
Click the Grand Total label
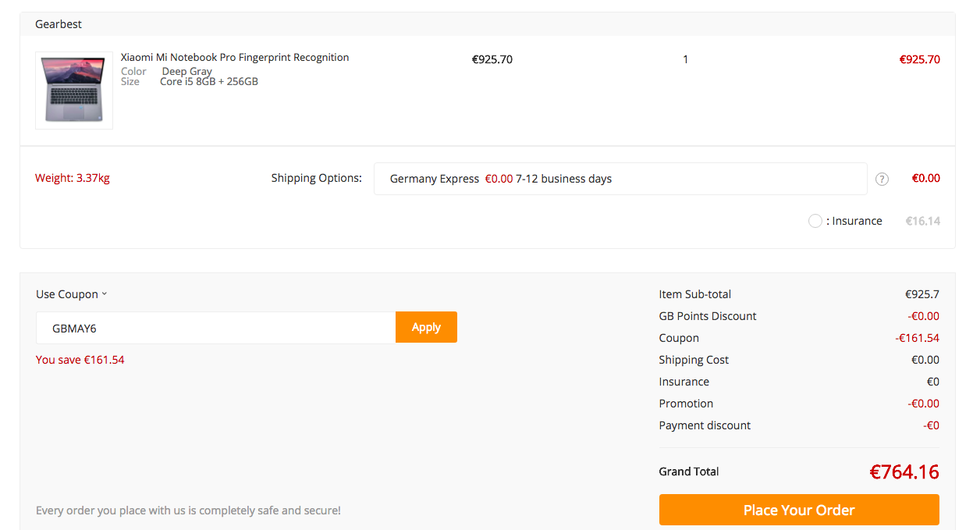689,471
